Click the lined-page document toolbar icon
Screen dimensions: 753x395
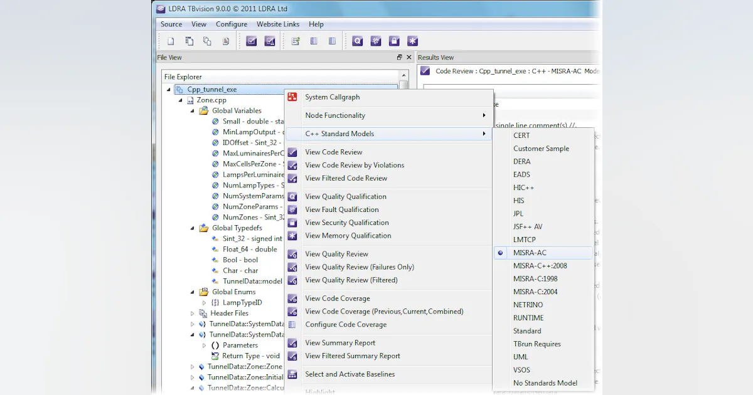pos(226,41)
